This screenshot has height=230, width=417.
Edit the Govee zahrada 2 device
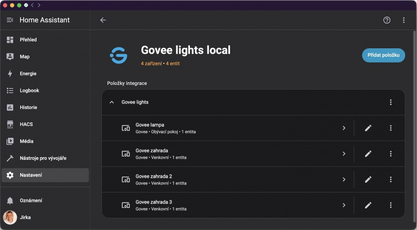[368, 179]
